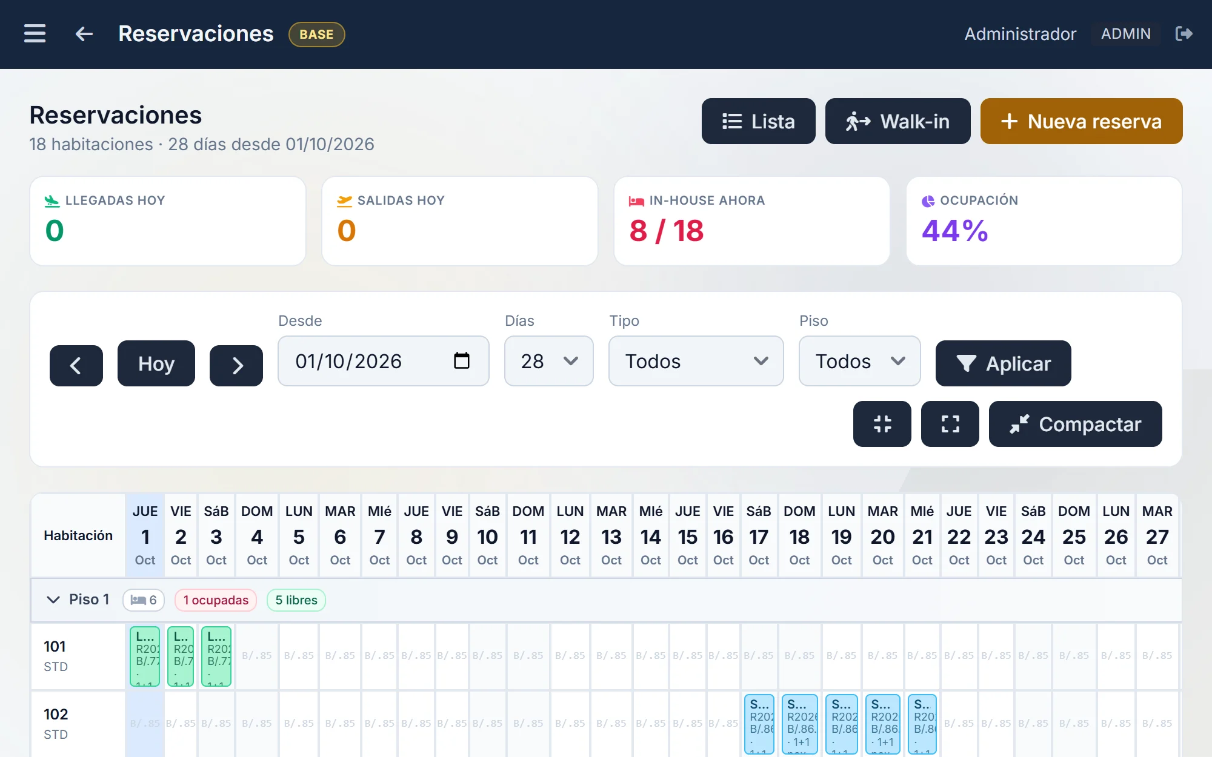Open the Días dropdown
This screenshot has height=757, width=1212.
click(x=548, y=361)
